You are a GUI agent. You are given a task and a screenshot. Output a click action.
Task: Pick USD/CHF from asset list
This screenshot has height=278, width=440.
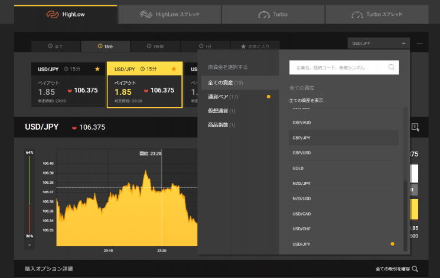344,229
